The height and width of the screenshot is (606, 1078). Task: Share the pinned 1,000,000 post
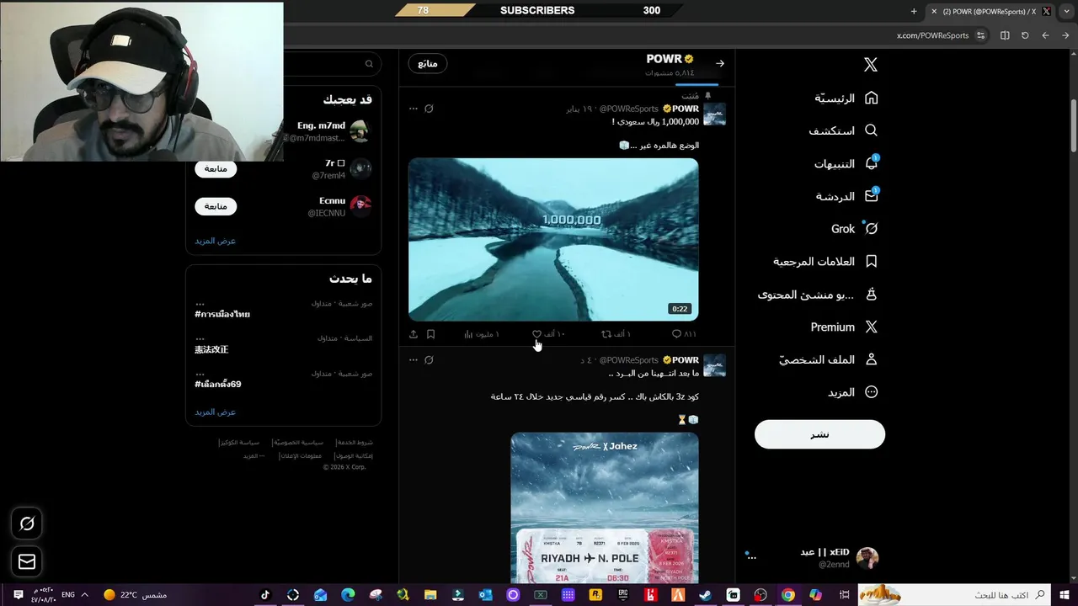(x=414, y=334)
